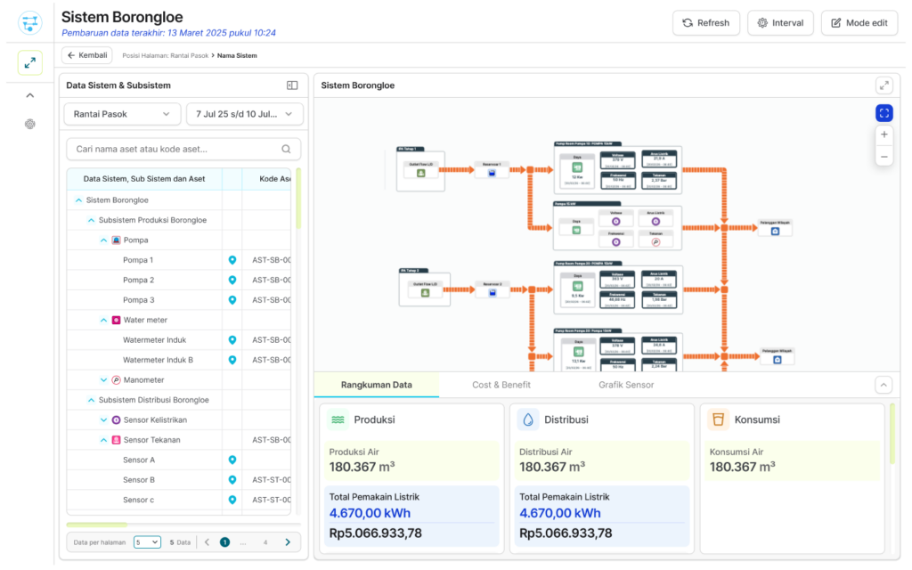Open the Rantai Pasok dropdown
The width and height of the screenshot is (912, 570).
[x=122, y=114]
